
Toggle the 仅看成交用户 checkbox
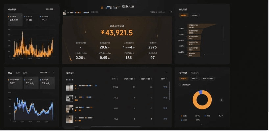[180, 84]
